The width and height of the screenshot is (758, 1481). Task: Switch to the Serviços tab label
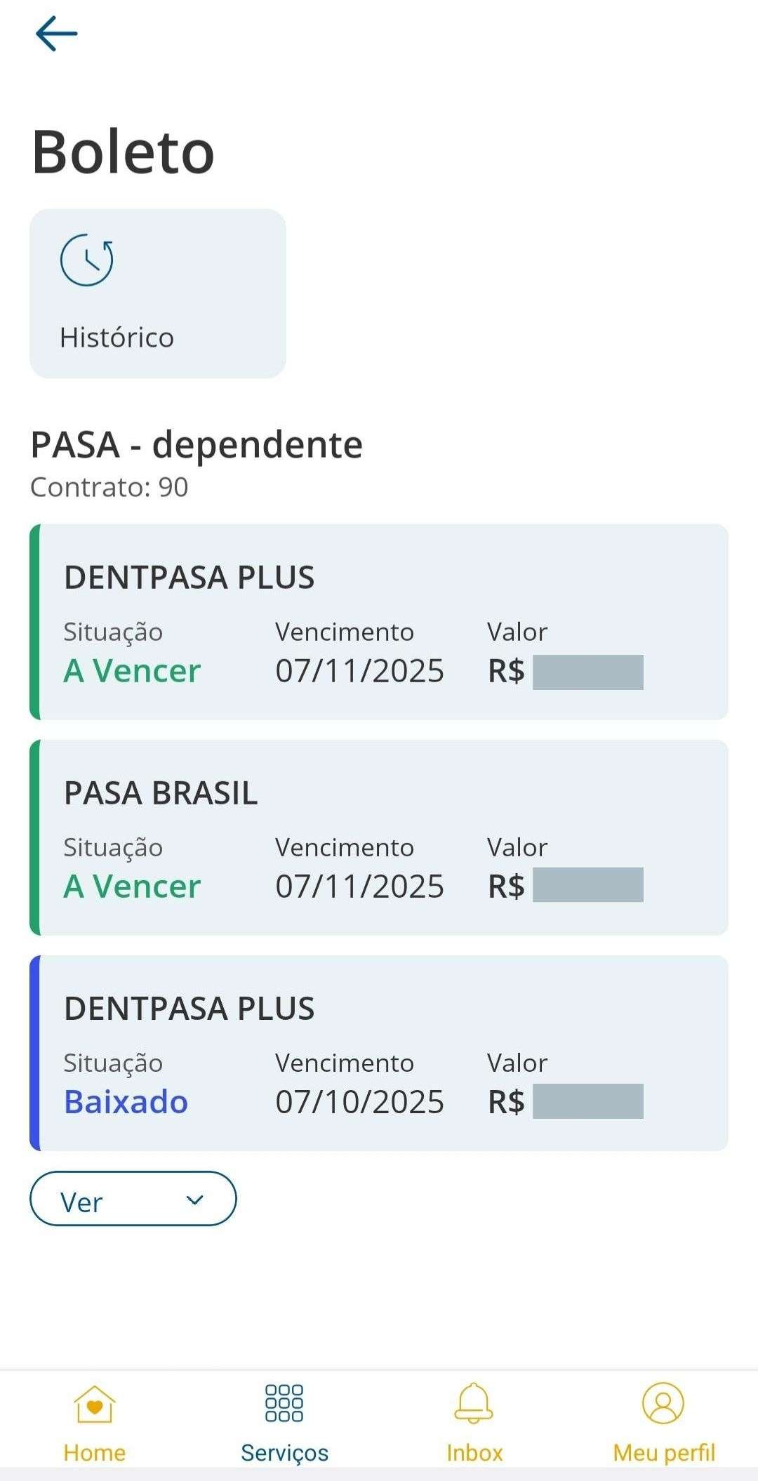click(284, 1452)
